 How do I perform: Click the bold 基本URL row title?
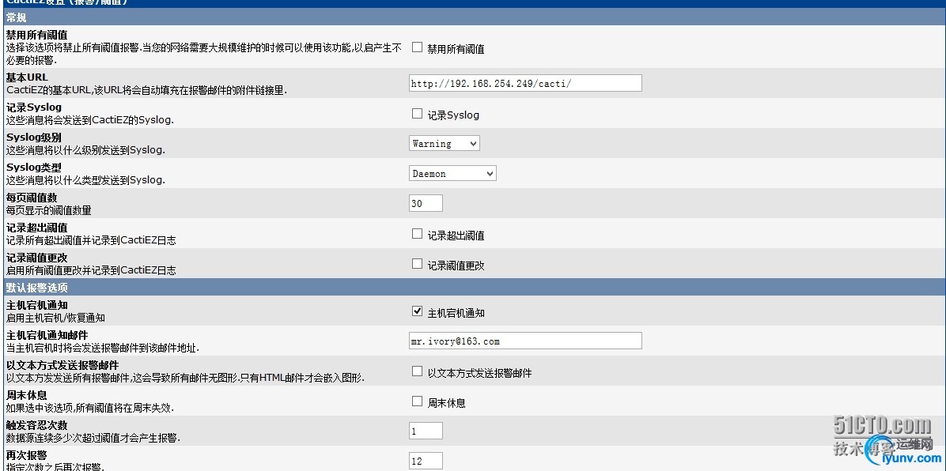pos(27,77)
